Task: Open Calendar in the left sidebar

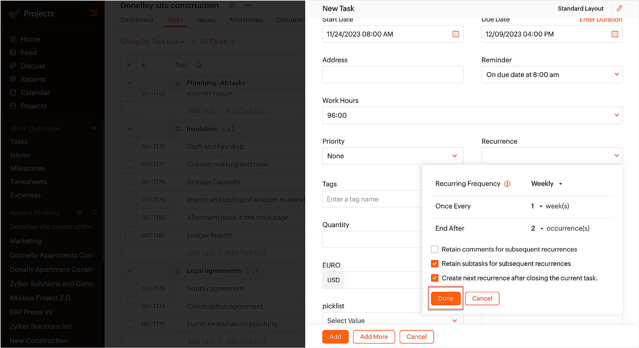Action: click(35, 93)
